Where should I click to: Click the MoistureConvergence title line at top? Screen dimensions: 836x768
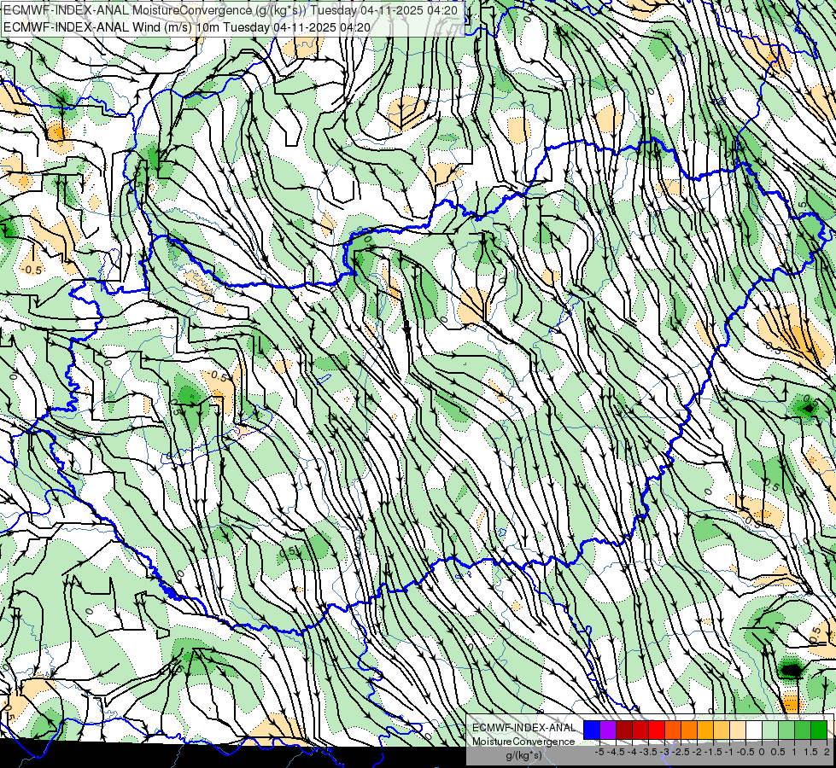coord(230,10)
